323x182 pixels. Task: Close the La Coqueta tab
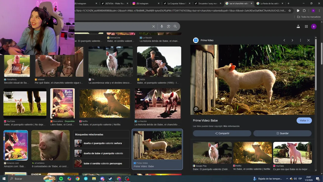coord(190,4)
